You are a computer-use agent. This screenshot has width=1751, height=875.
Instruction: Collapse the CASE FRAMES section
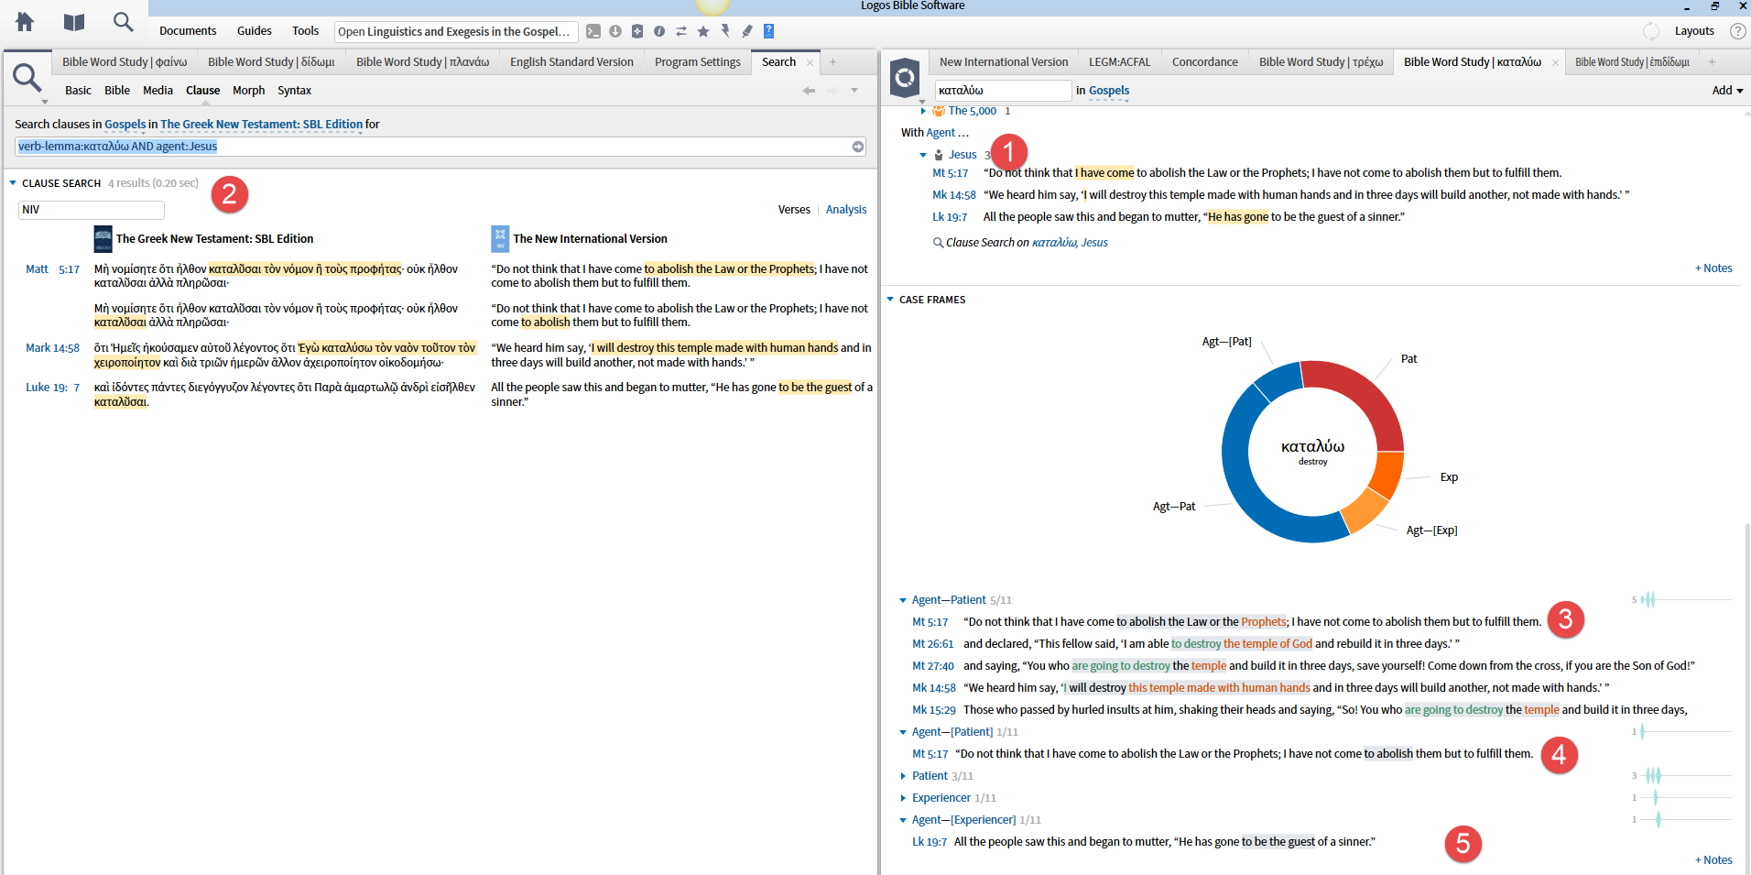(890, 300)
